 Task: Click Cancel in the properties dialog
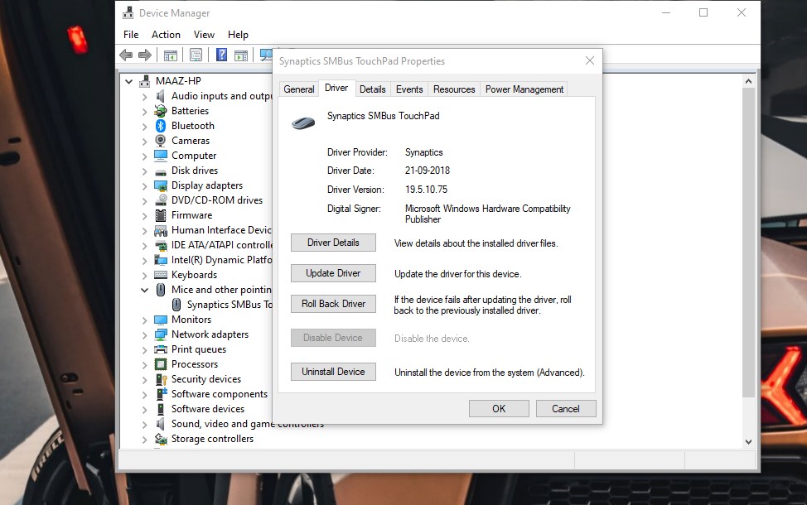coord(566,409)
